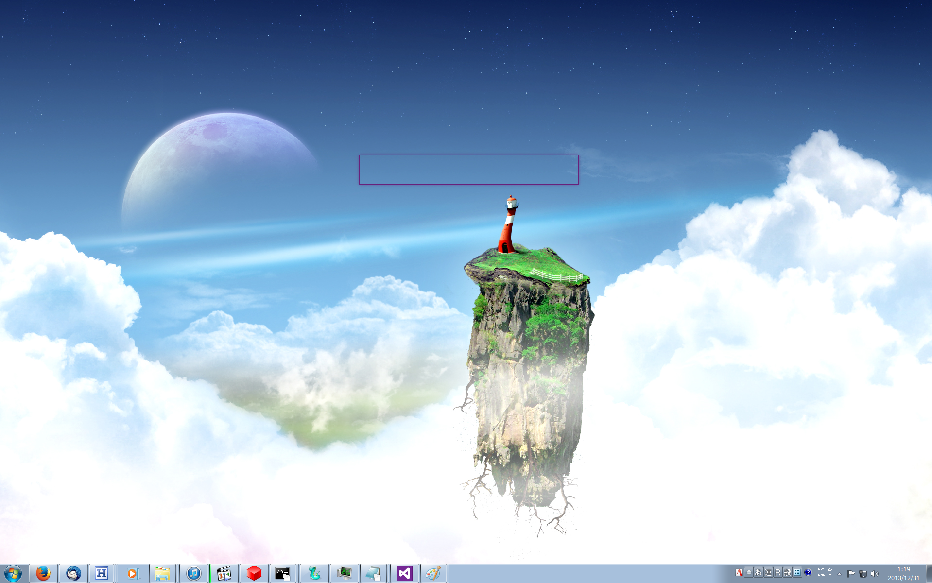Open the green snake application icon
The image size is (932, 583).
pos(314,573)
